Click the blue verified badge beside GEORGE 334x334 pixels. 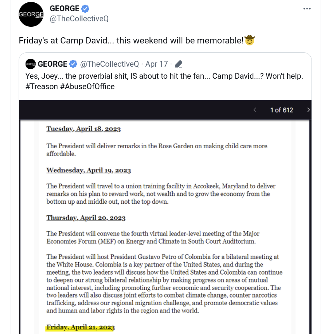tap(85, 9)
